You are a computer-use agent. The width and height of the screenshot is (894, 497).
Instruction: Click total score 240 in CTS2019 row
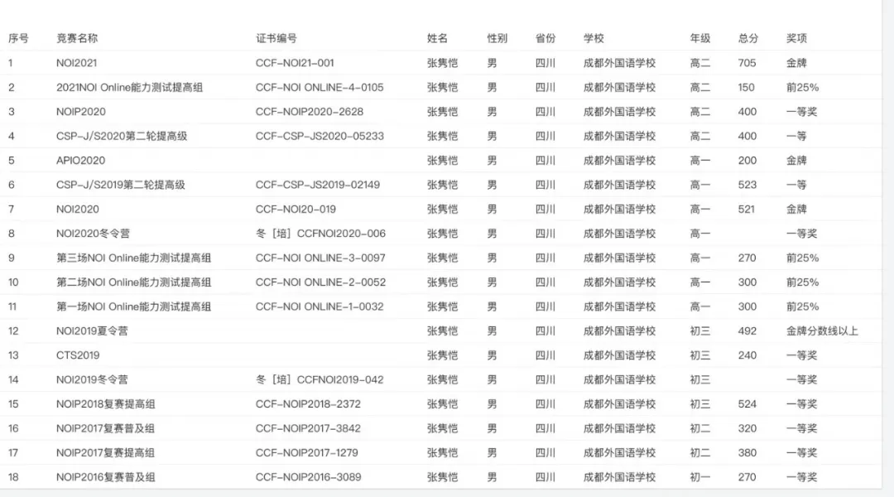pyautogui.click(x=747, y=355)
